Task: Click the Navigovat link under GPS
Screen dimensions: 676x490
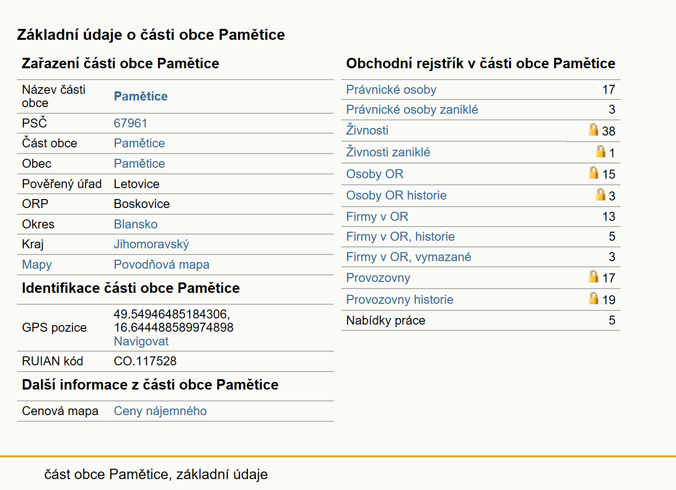Action: [141, 341]
